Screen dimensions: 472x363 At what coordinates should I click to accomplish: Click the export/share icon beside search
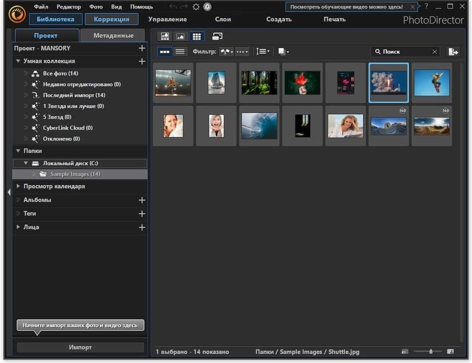click(452, 52)
